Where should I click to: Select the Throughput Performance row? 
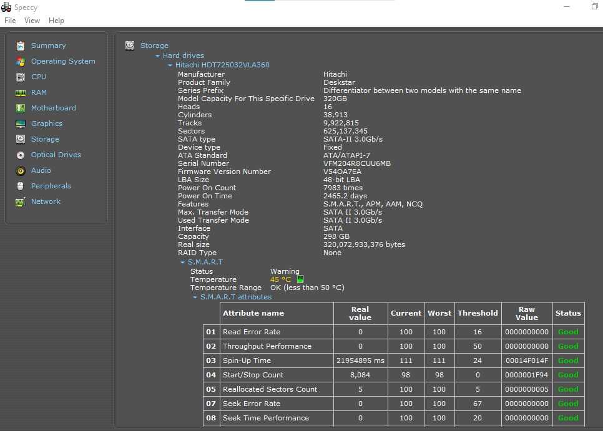pyautogui.click(x=394, y=346)
